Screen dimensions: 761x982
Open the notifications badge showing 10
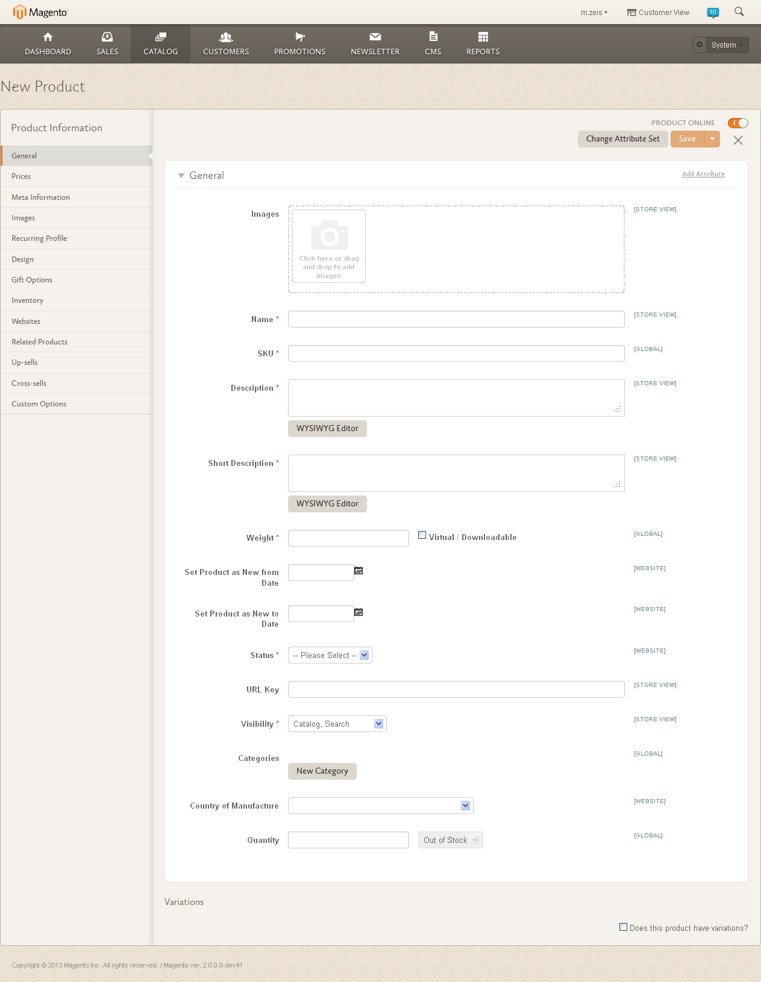tap(713, 12)
